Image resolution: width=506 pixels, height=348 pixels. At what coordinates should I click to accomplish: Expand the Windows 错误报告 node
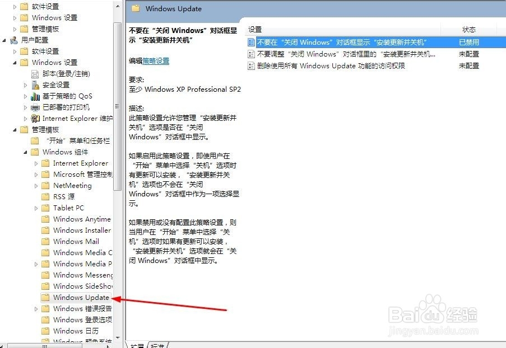(36, 309)
